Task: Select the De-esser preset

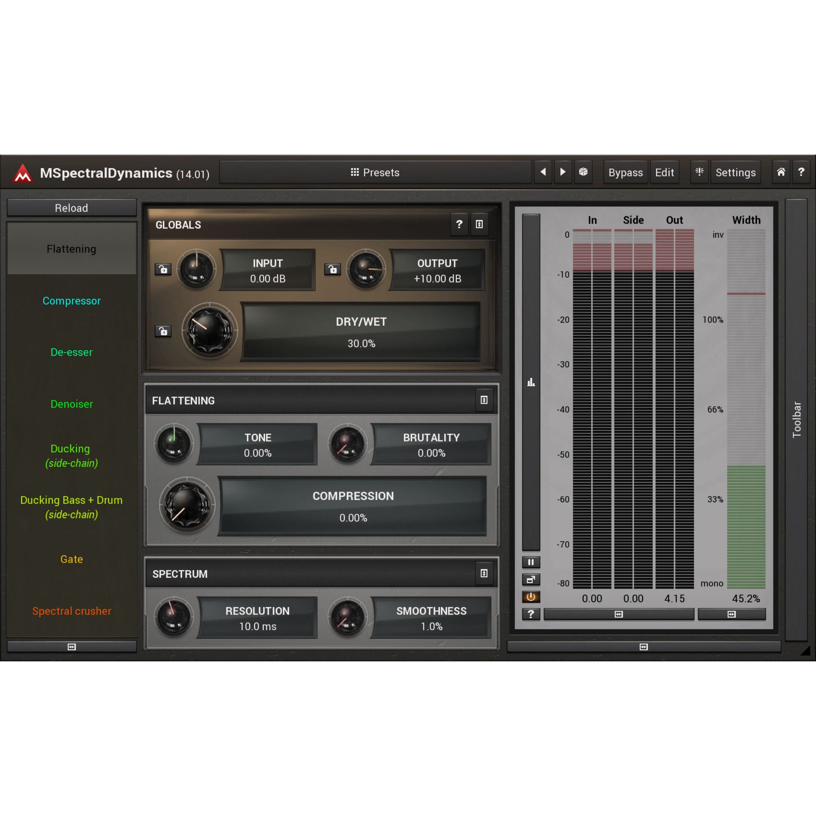Action: [72, 352]
